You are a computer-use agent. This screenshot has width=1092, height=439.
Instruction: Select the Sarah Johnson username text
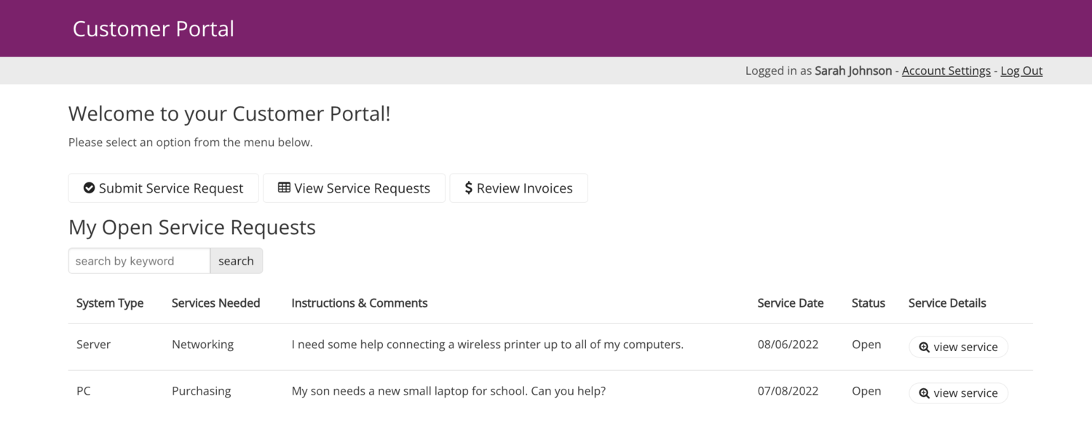point(852,71)
